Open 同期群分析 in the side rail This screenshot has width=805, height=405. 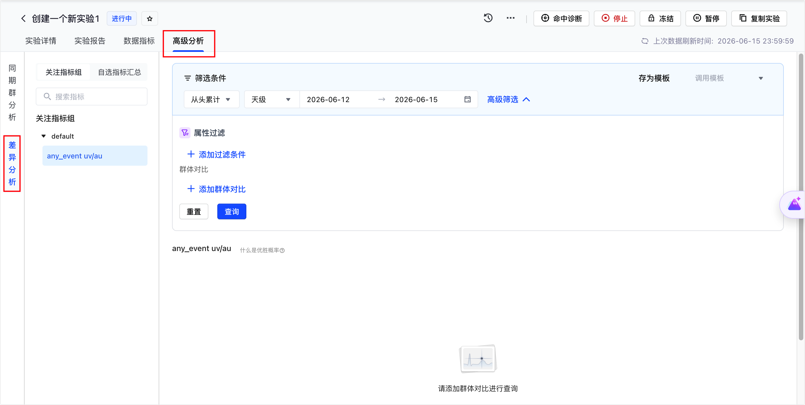click(12, 93)
